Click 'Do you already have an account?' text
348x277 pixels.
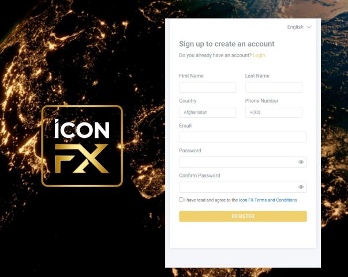pos(215,55)
